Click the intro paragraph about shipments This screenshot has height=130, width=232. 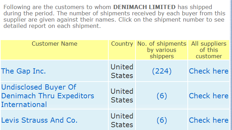114,16
